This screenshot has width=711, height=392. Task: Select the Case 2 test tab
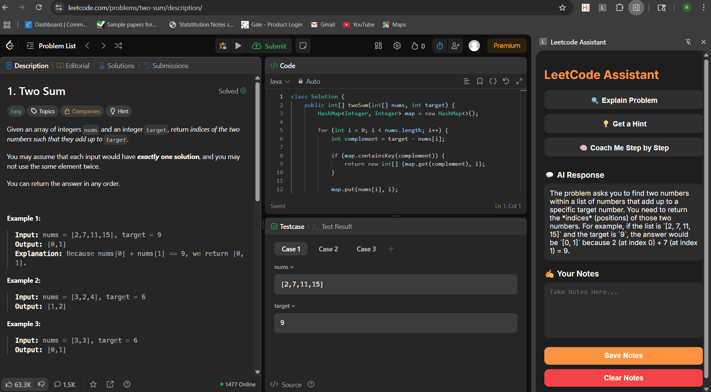[328, 249]
